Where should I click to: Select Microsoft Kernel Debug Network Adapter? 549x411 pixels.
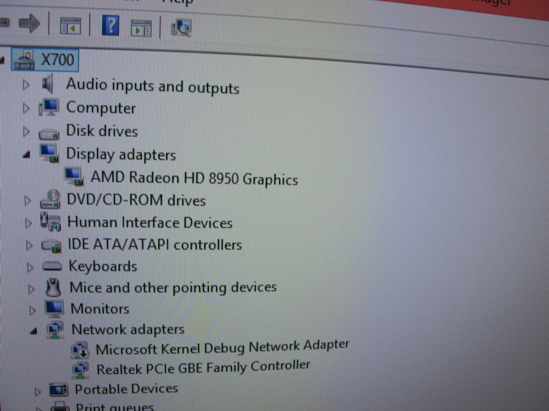pos(222,347)
